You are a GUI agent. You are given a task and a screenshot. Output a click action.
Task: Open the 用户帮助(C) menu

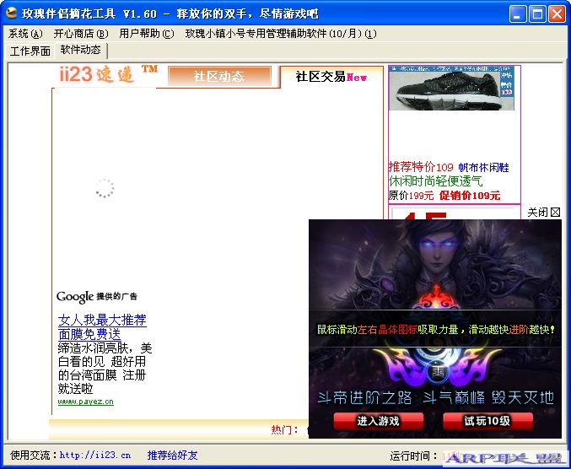[147, 34]
